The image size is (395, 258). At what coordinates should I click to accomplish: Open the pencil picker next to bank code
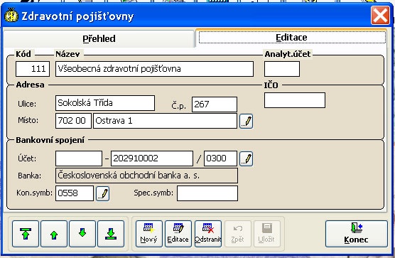(246, 158)
